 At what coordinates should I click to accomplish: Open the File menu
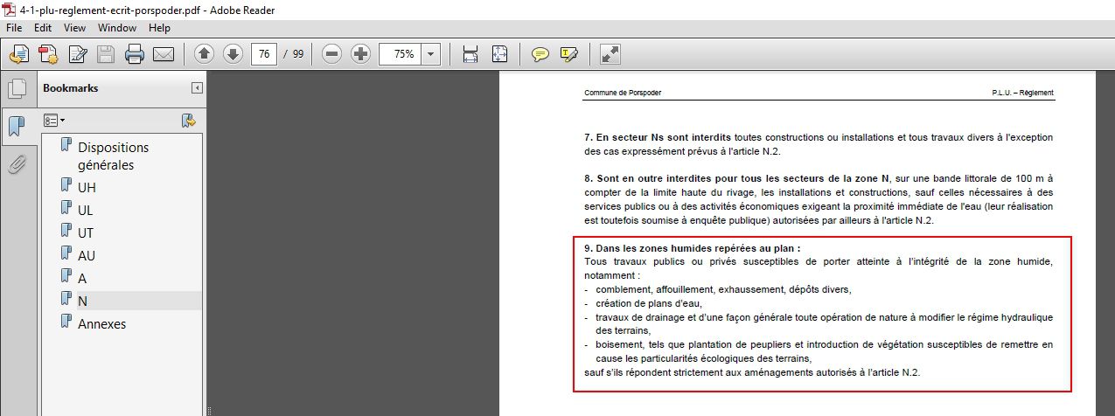(x=14, y=28)
